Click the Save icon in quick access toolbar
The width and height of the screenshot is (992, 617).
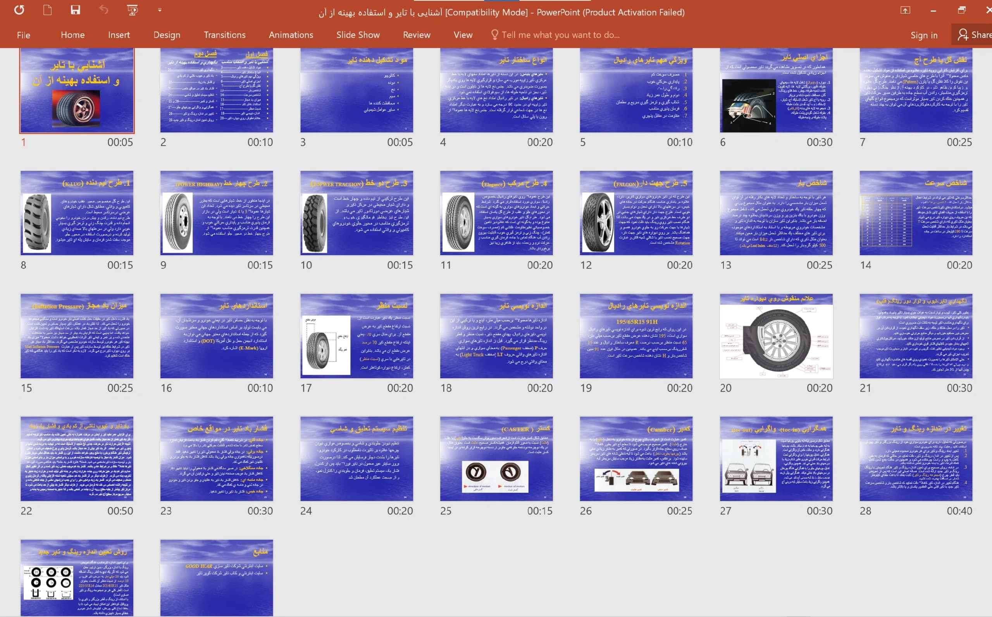coord(76,10)
